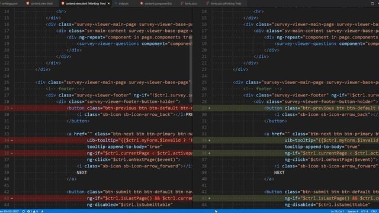Click added uib-tooltip line 34 in right pane
Viewport: 379px width, 213px height.
[286, 140]
